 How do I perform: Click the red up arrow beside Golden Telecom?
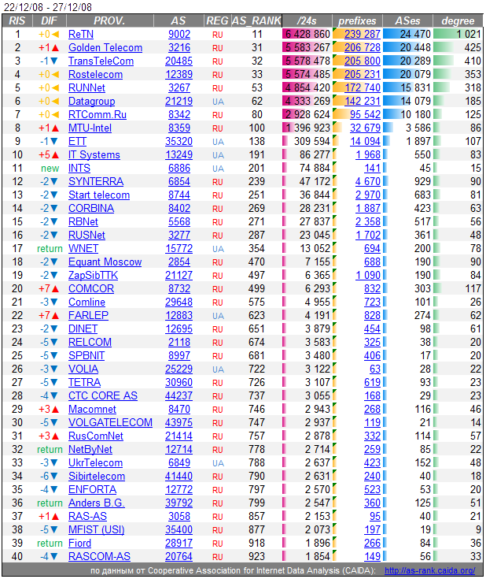point(55,48)
